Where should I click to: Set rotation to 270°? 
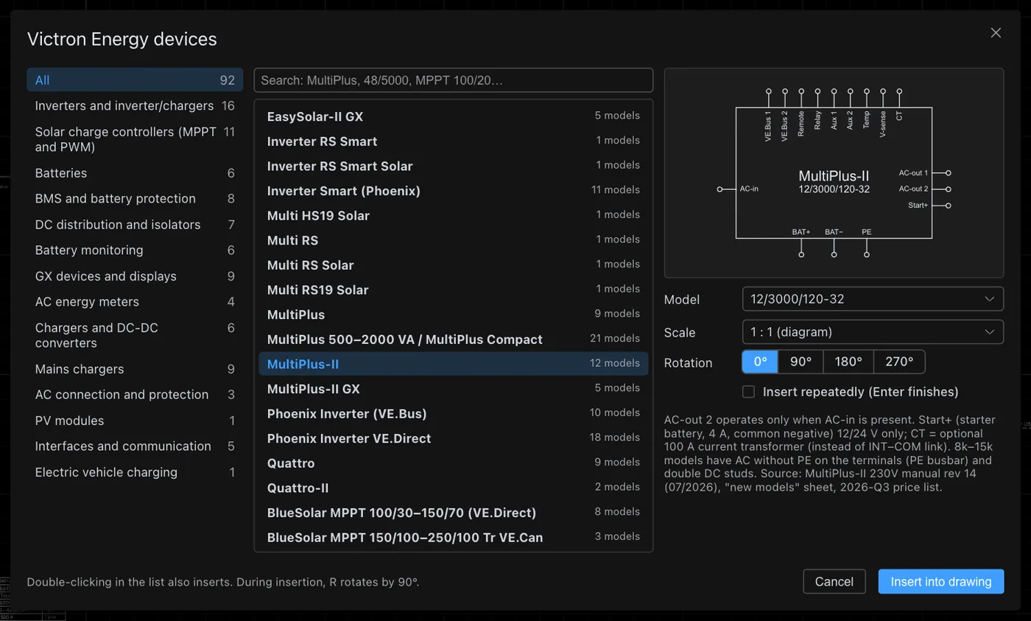899,362
